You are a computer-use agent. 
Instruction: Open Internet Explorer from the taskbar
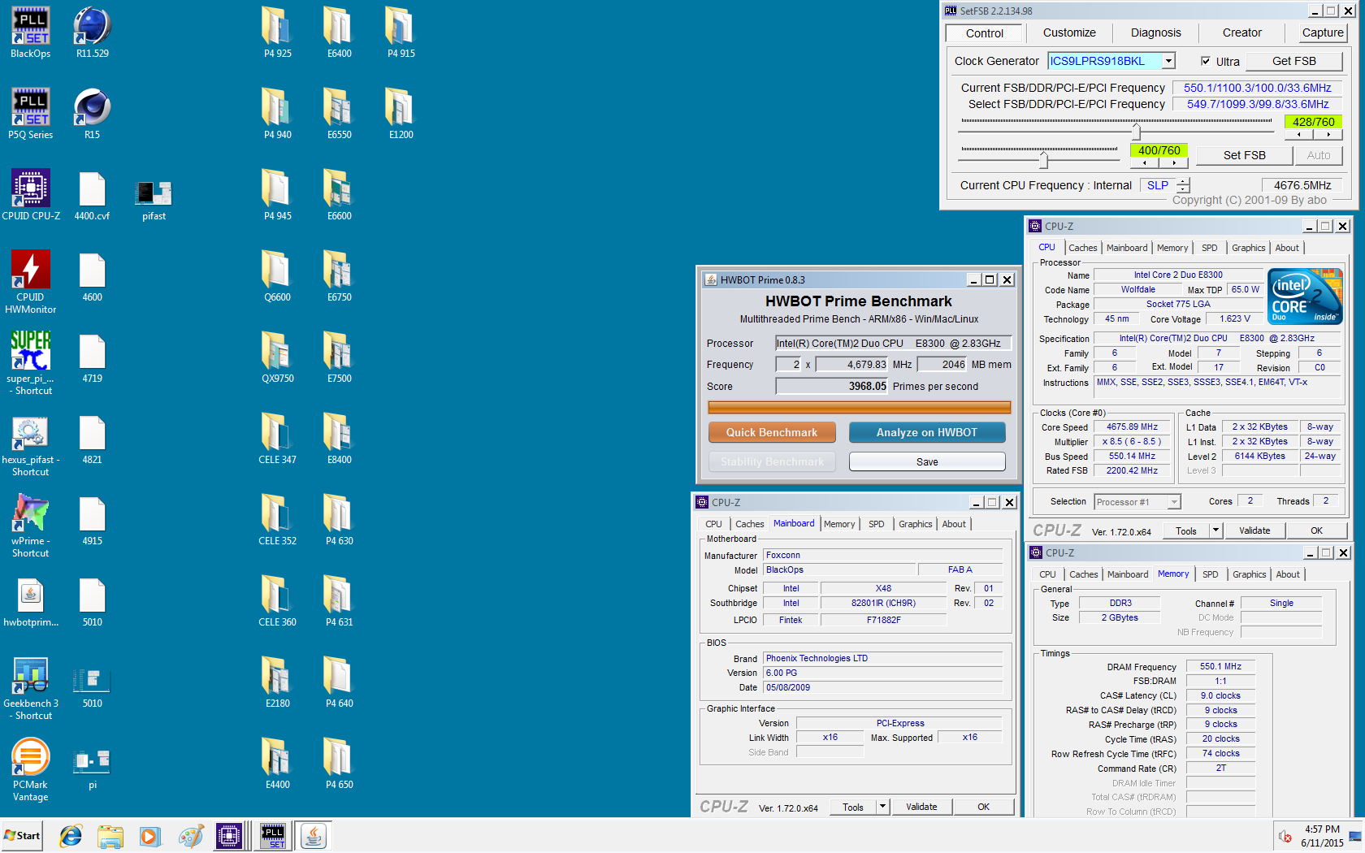71,836
